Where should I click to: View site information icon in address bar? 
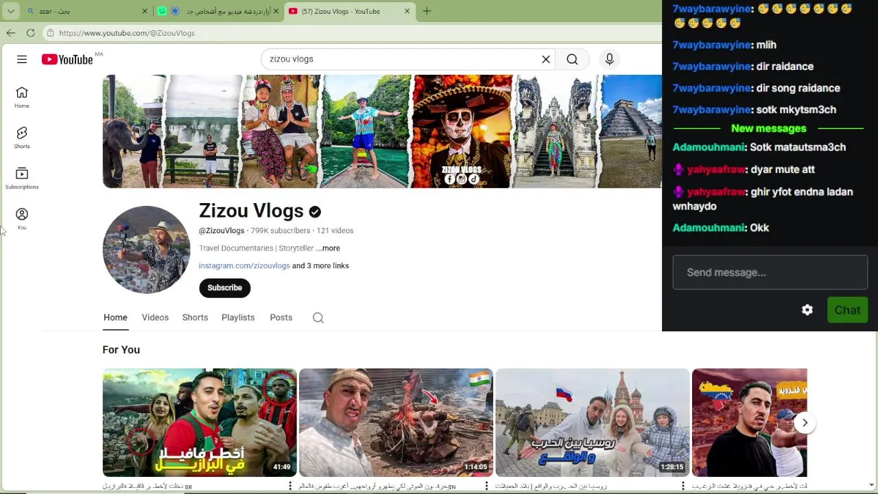(50, 33)
